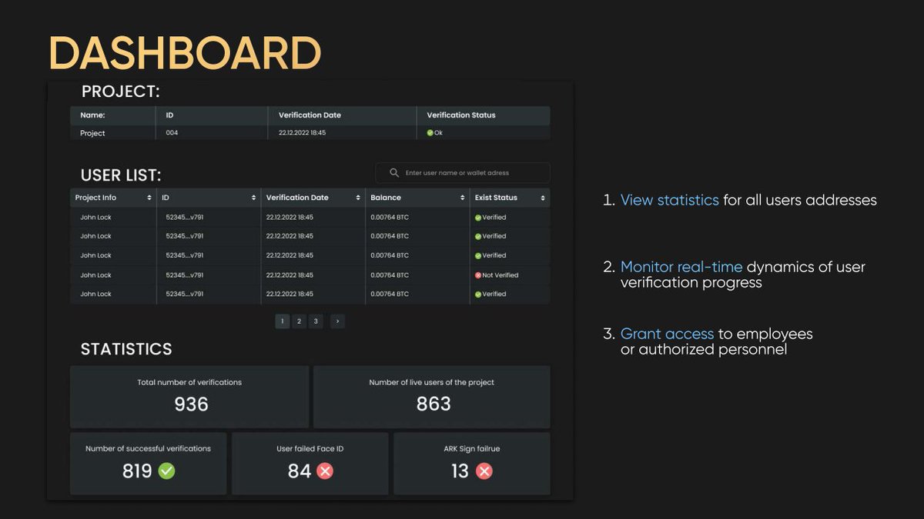The width and height of the screenshot is (924, 519).
Task: Click the 'User failed Face ID' label
Action: pos(310,448)
